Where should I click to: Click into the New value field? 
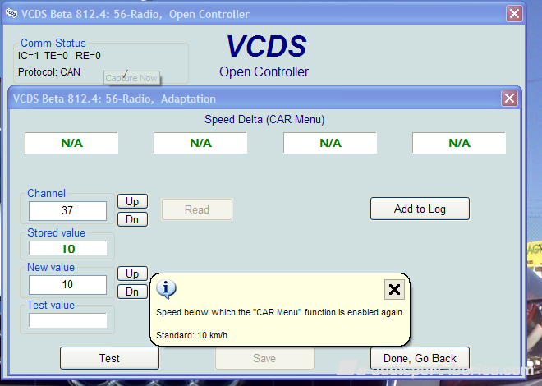pos(67,285)
